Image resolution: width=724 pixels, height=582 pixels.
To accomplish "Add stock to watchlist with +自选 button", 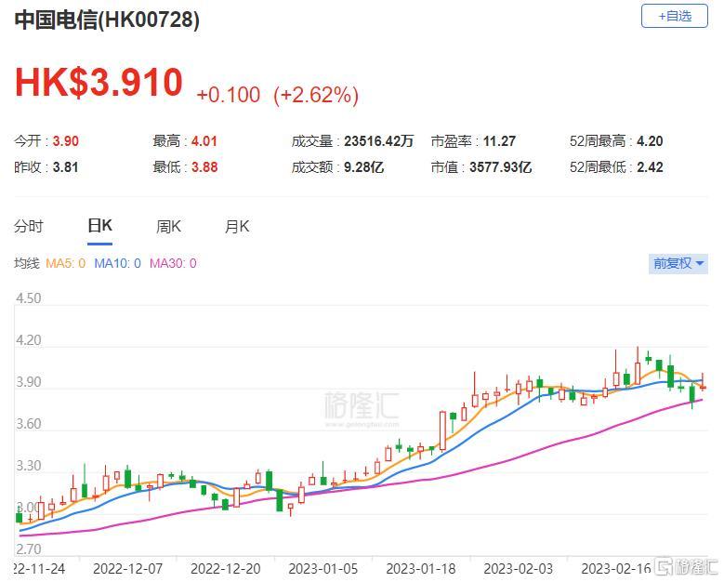I will (674, 16).
